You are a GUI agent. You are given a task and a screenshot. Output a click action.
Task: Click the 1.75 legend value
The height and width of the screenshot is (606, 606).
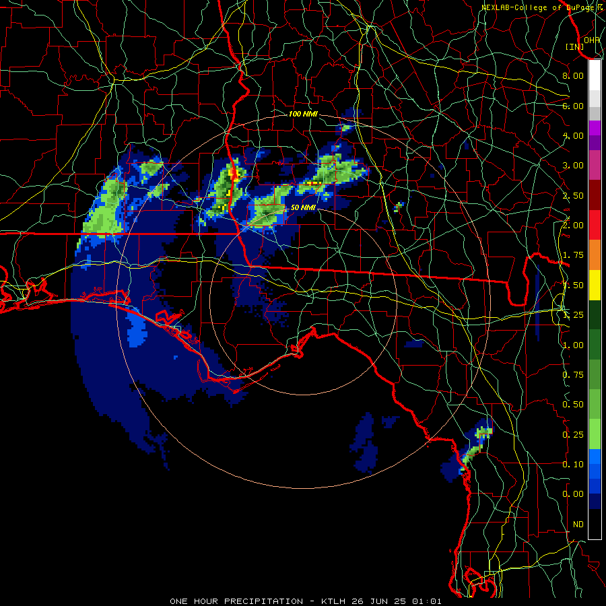pos(573,255)
